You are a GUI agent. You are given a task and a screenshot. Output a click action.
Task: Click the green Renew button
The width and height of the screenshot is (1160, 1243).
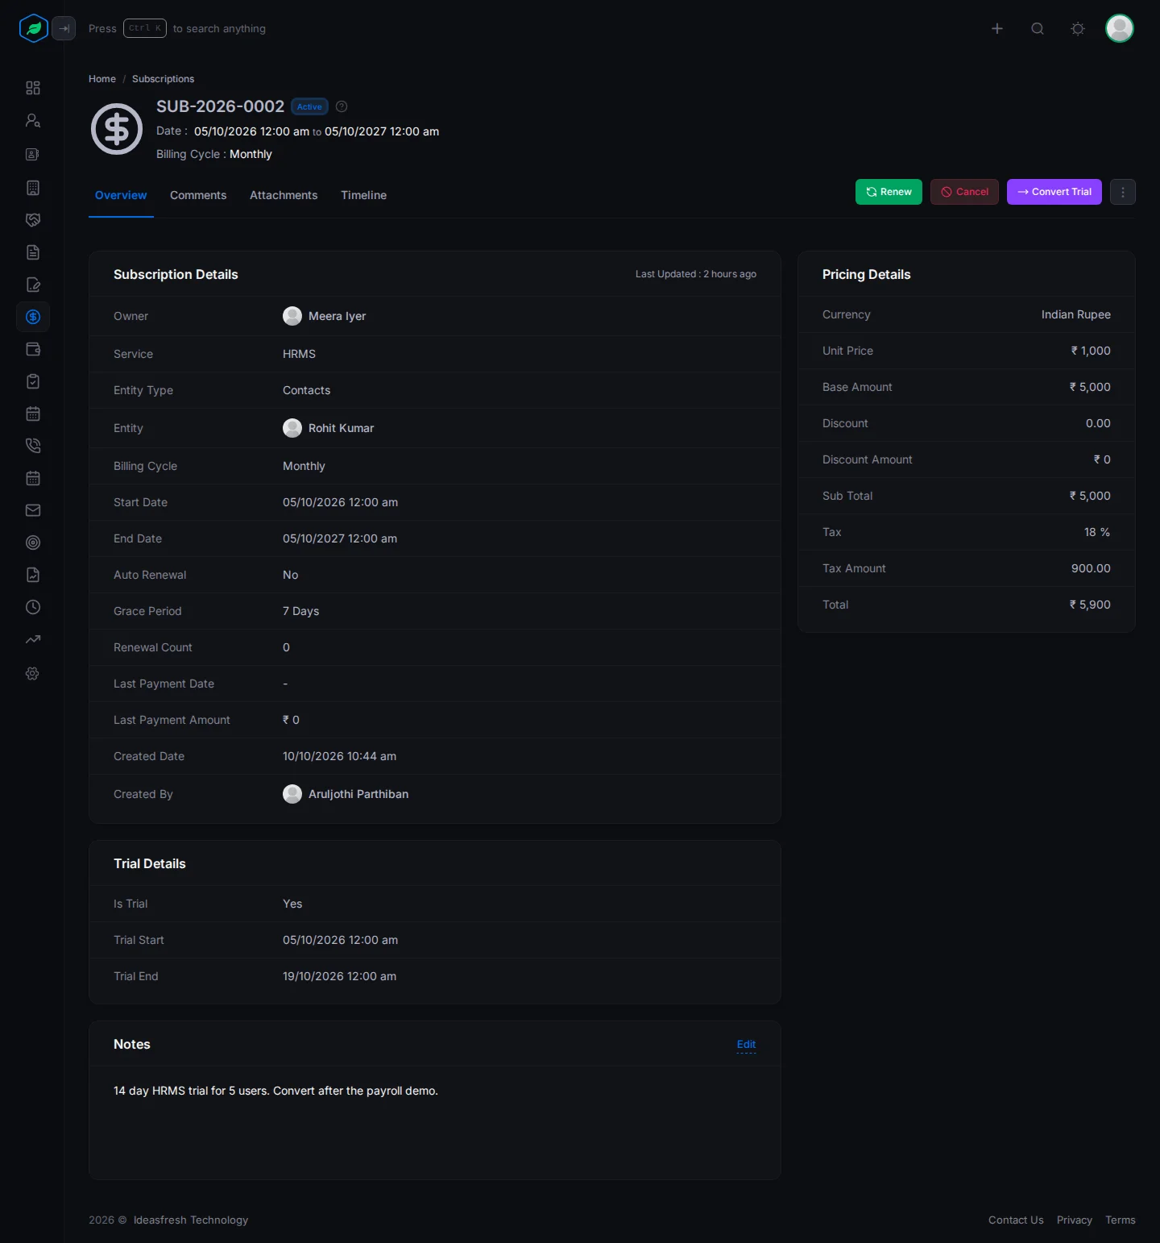pyautogui.click(x=889, y=192)
